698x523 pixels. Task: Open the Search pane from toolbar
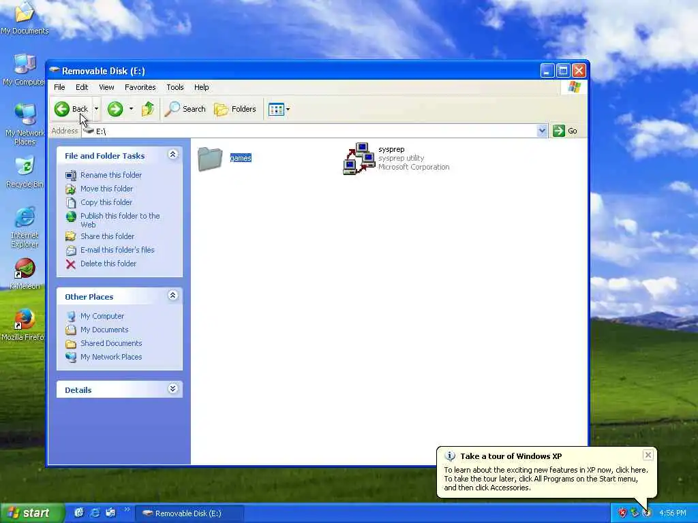click(x=185, y=109)
